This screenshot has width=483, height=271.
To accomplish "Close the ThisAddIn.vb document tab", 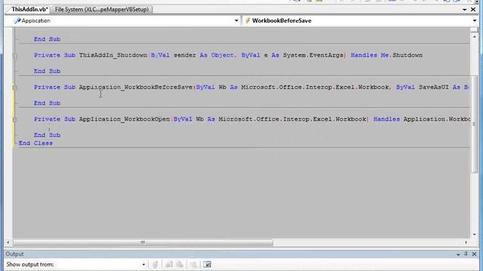I will [473, 10].
